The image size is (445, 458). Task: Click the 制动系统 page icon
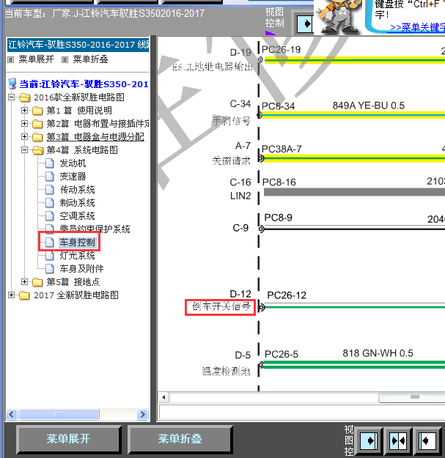(50, 203)
